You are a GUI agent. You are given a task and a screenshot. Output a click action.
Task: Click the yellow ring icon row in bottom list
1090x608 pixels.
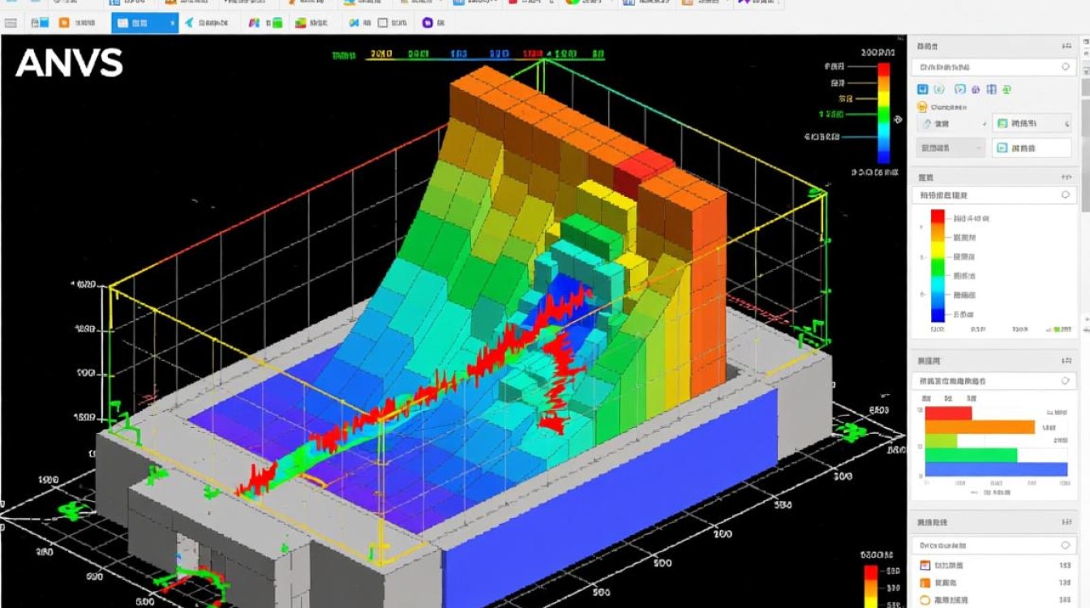995,601
